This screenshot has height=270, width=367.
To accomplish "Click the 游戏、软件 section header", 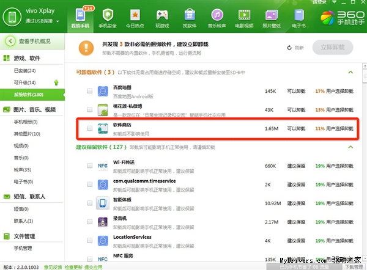I will [27, 58].
